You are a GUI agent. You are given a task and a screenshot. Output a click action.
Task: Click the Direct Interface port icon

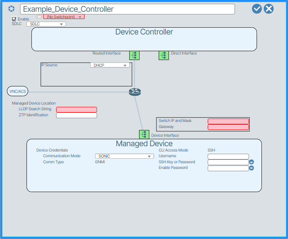163,55
